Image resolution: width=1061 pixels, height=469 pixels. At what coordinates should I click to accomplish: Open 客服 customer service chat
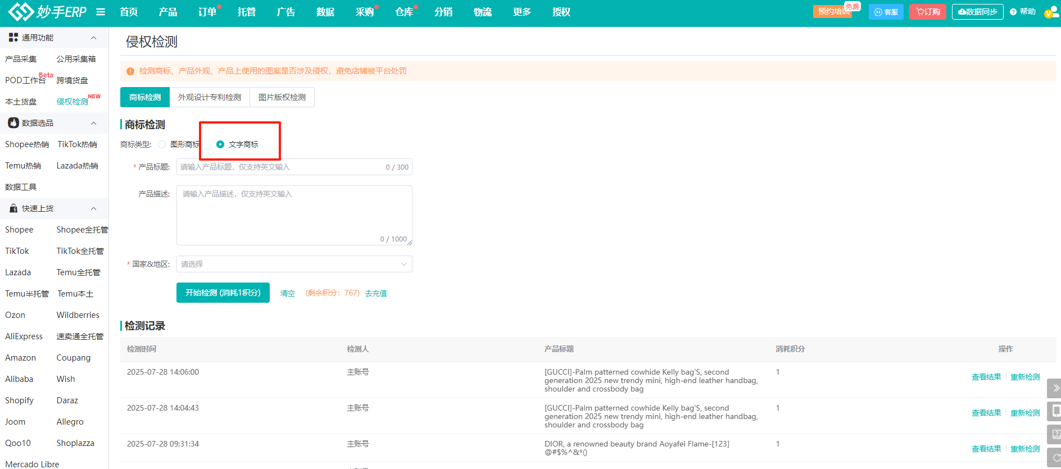[x=886, y=12]
